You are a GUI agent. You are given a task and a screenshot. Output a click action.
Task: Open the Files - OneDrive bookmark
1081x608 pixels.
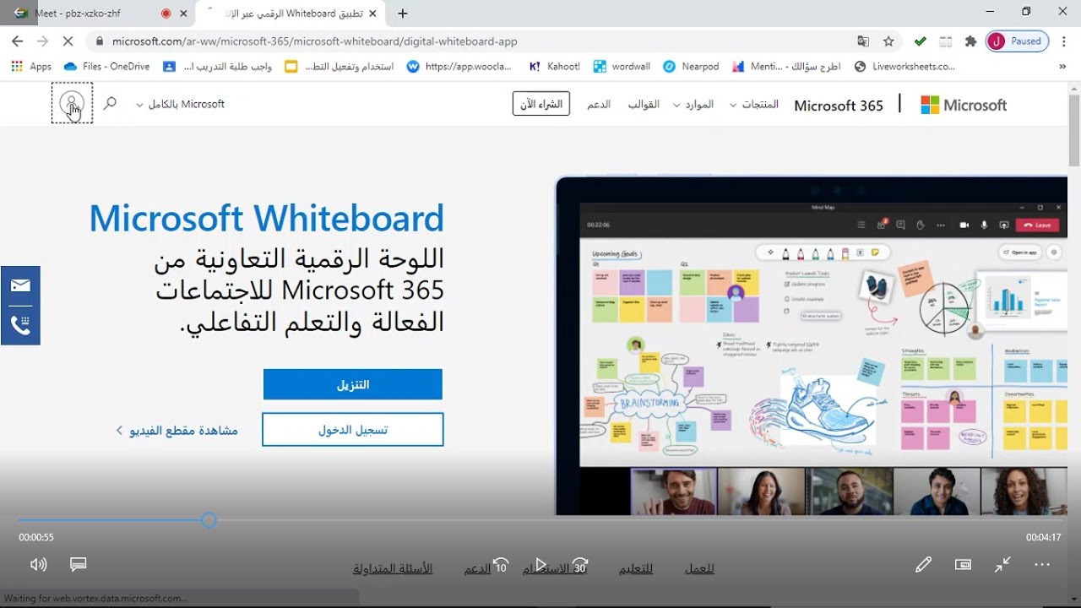(x=106, y=66)
